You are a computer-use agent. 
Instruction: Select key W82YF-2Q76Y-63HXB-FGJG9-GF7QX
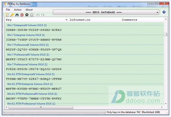point(34,49)
